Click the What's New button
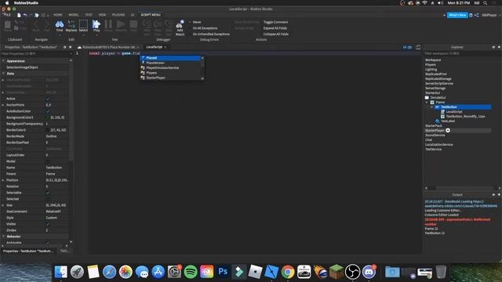The width and height of the screenshot is (502, 282). [457, 15]
